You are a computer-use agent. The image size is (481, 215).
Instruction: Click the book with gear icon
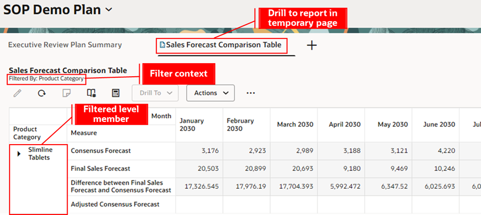(91, 93)
